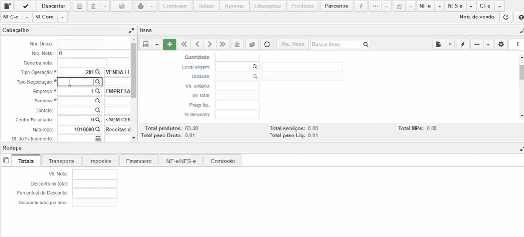Click the CT-e button
The width and height of the screenshot is (524, 237).
tap(486, 6)
